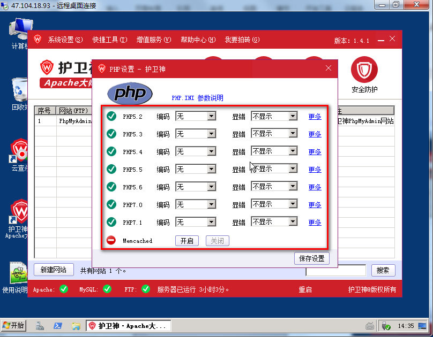Open the 我要拍砖(G) menu

(242, 40)
